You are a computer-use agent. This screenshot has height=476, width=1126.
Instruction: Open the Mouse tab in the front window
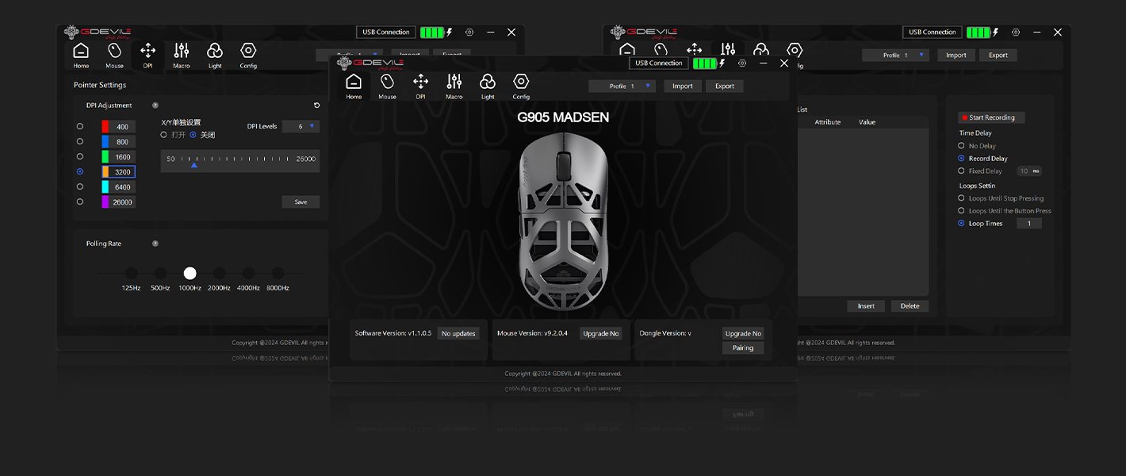click(387, 86)
